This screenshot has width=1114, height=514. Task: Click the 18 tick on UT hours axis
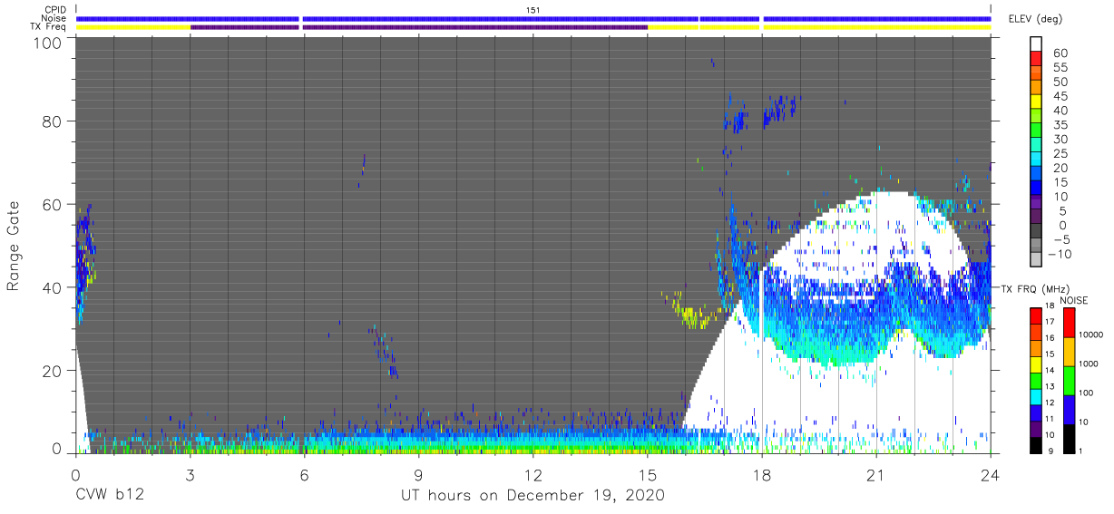coord(762,474)
